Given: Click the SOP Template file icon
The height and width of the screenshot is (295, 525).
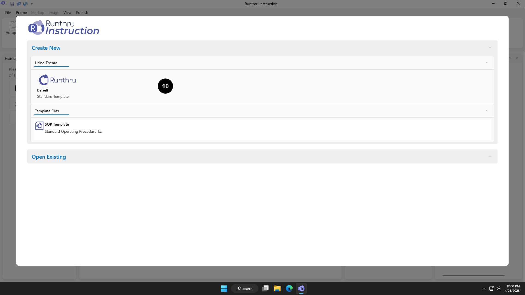Looking at the screenshot, I should tap(39, 126).
